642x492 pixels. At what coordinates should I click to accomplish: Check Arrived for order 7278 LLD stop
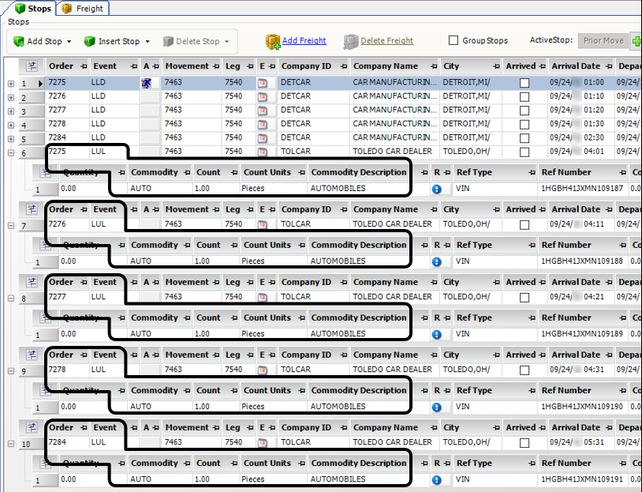point(524,125)
